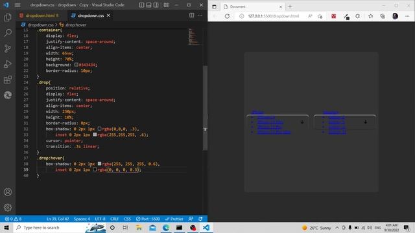Open the Manage gear menu in VS Code
The width and height of the screenshot is (415, 233).
(8, 207)
